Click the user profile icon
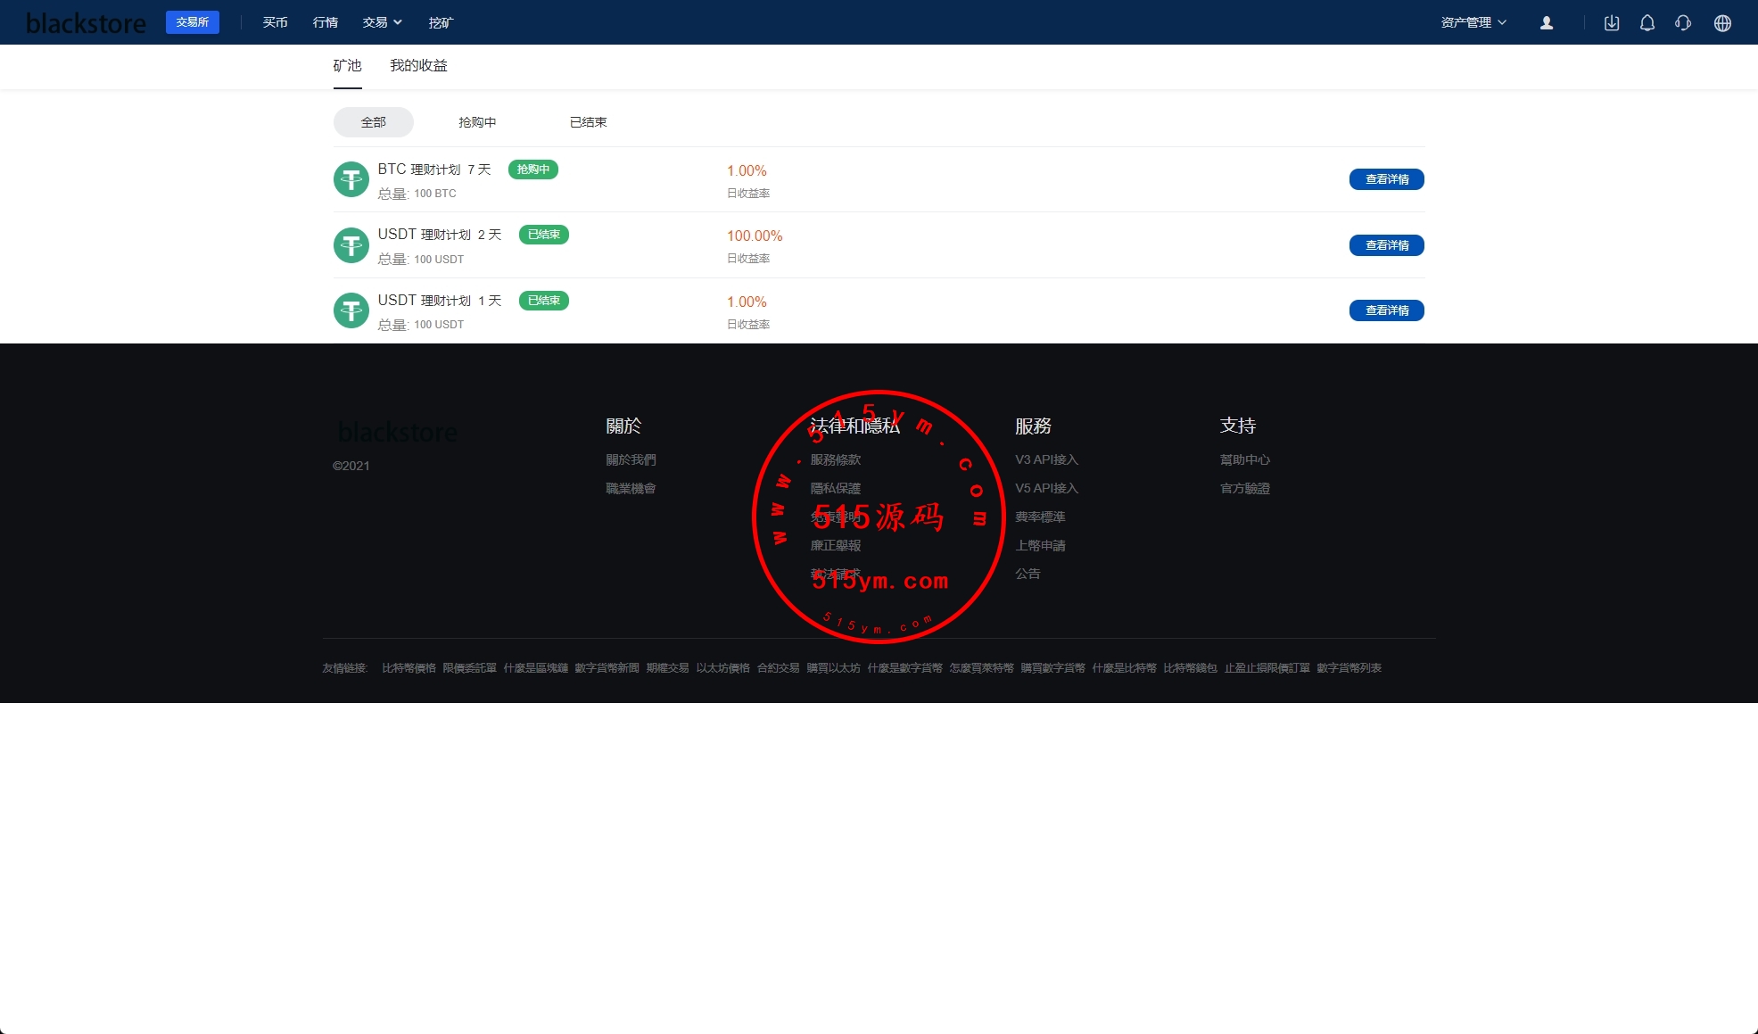This screenshot has width=1758, height=1034. (1547, 23)
